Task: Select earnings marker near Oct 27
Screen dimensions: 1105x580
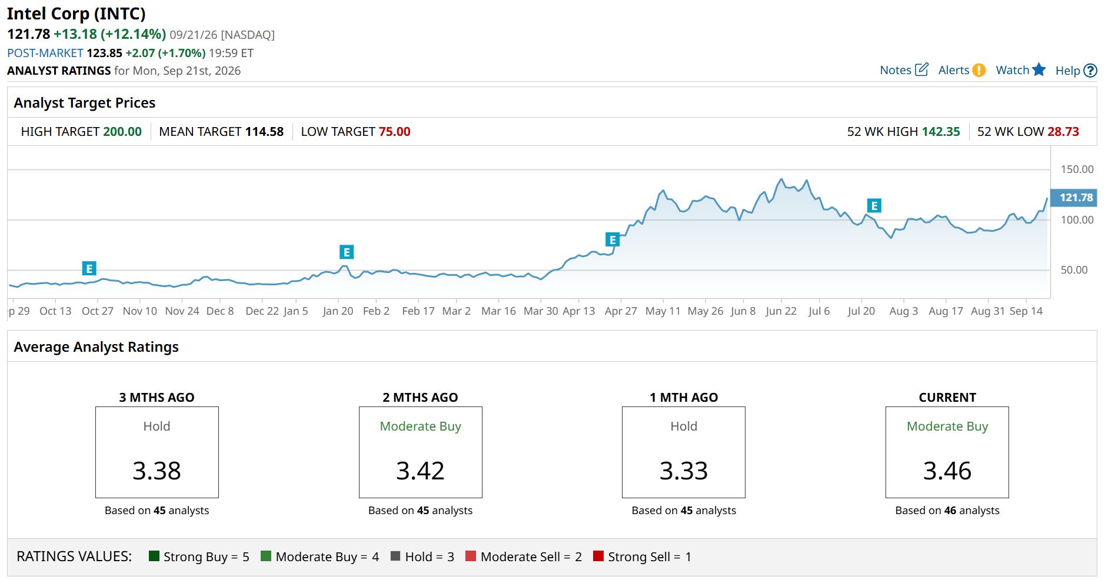Action: [x=89, y=269]
